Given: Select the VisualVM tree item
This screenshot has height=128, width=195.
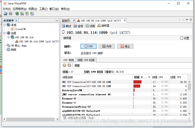Looking at the screenshot, I should pos(18,29).
